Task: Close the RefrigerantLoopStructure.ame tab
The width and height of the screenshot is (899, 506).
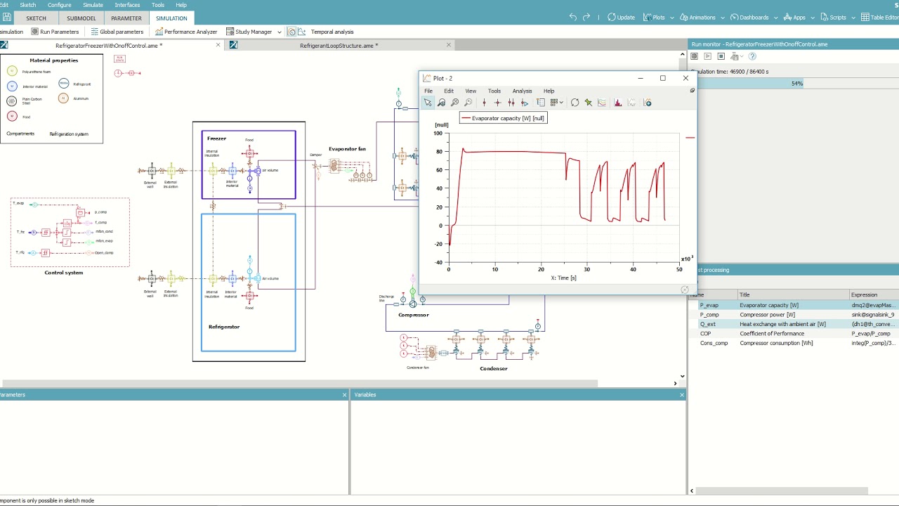Action: (449, 45)
